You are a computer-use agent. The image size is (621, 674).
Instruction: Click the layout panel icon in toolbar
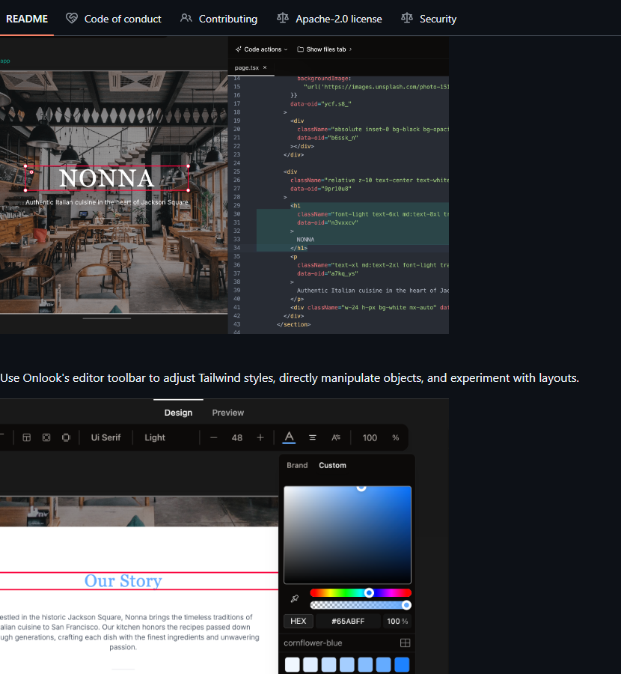(x=27, y=437)
